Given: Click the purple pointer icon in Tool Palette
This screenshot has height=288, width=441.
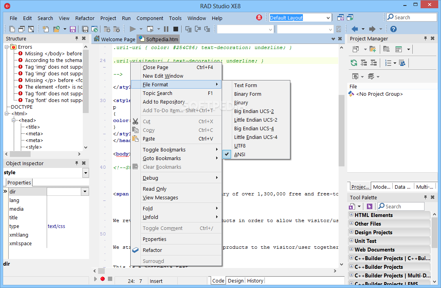Looking at the screenshot, I should pos(370,206).
